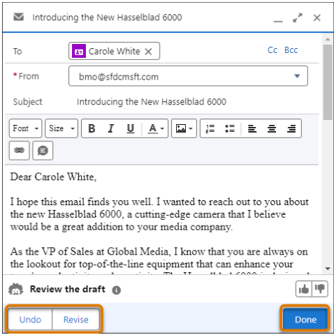Toggle bold formatting in the toolbar
Screen dimensions: 334x335
click(x=92, y=128)
